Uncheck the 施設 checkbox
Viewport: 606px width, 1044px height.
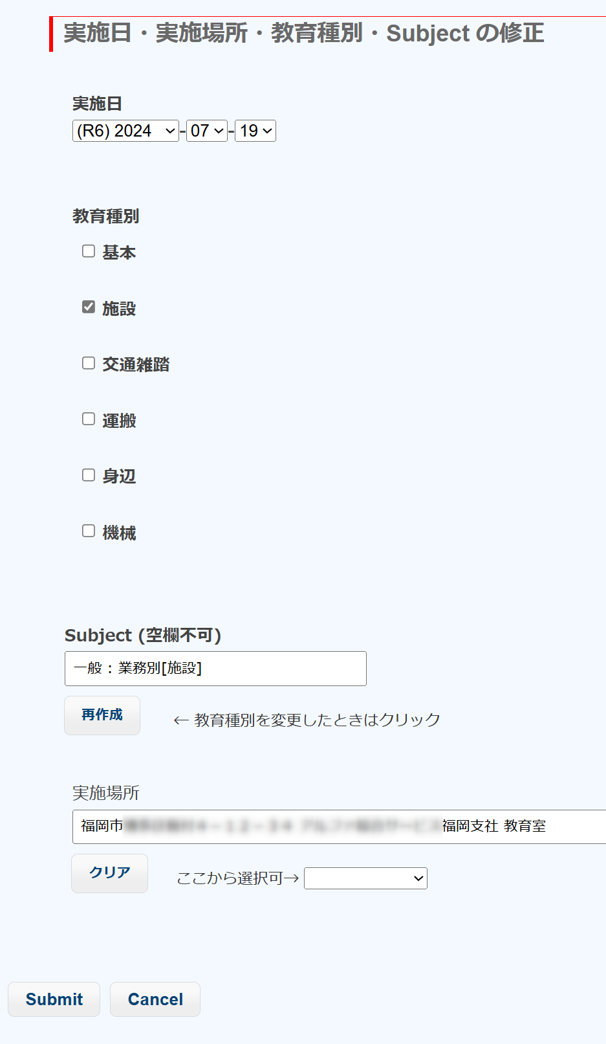(89, 307)
